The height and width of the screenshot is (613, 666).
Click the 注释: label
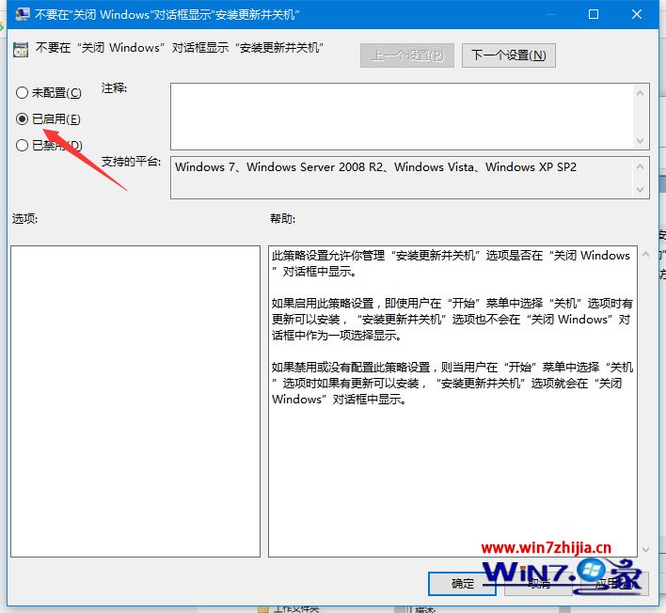click(x=114, y=87)
